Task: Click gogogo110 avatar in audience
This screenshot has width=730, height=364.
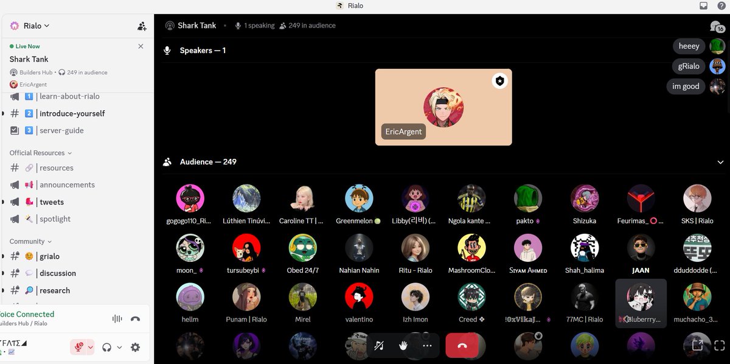Action: click(x=190, y=198)
